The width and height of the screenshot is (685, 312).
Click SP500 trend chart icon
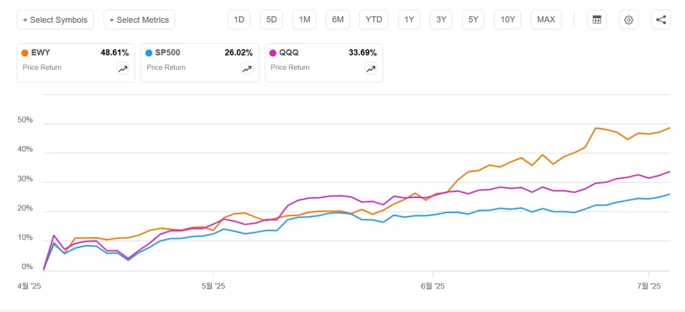247,68
